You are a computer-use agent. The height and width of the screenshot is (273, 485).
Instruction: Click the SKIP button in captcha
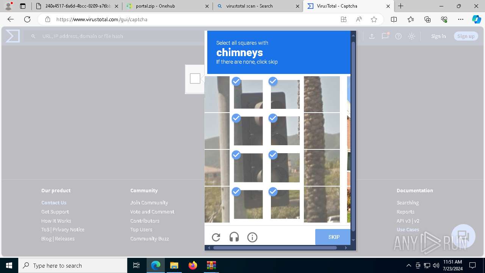pos(333,237)
